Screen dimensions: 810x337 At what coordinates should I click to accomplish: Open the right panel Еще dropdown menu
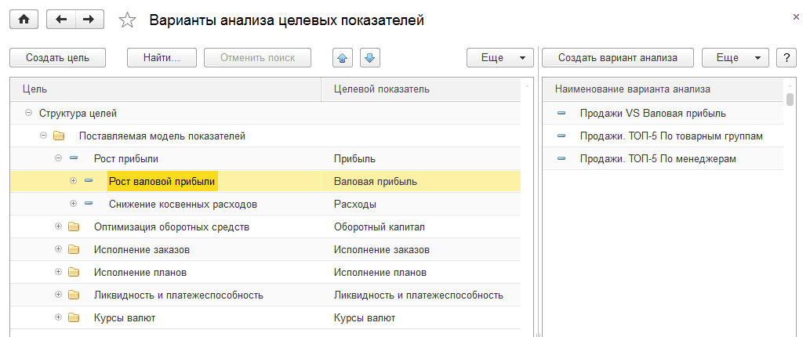pyautogui.click(x=735, y=57)
